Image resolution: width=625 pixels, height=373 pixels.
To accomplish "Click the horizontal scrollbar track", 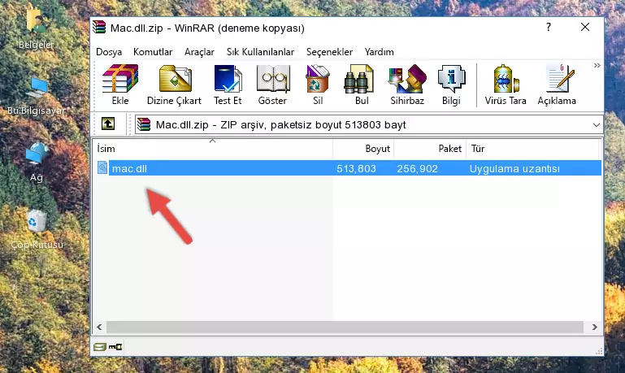I will (x=345, y=327).
